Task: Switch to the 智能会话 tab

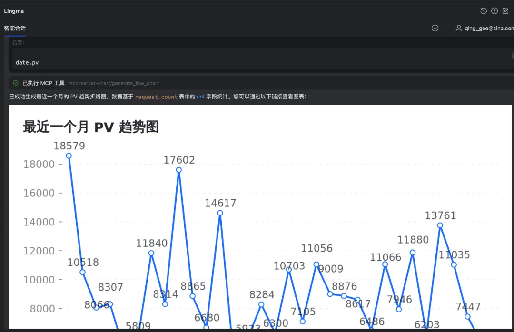Action: (x=15, y=28)
